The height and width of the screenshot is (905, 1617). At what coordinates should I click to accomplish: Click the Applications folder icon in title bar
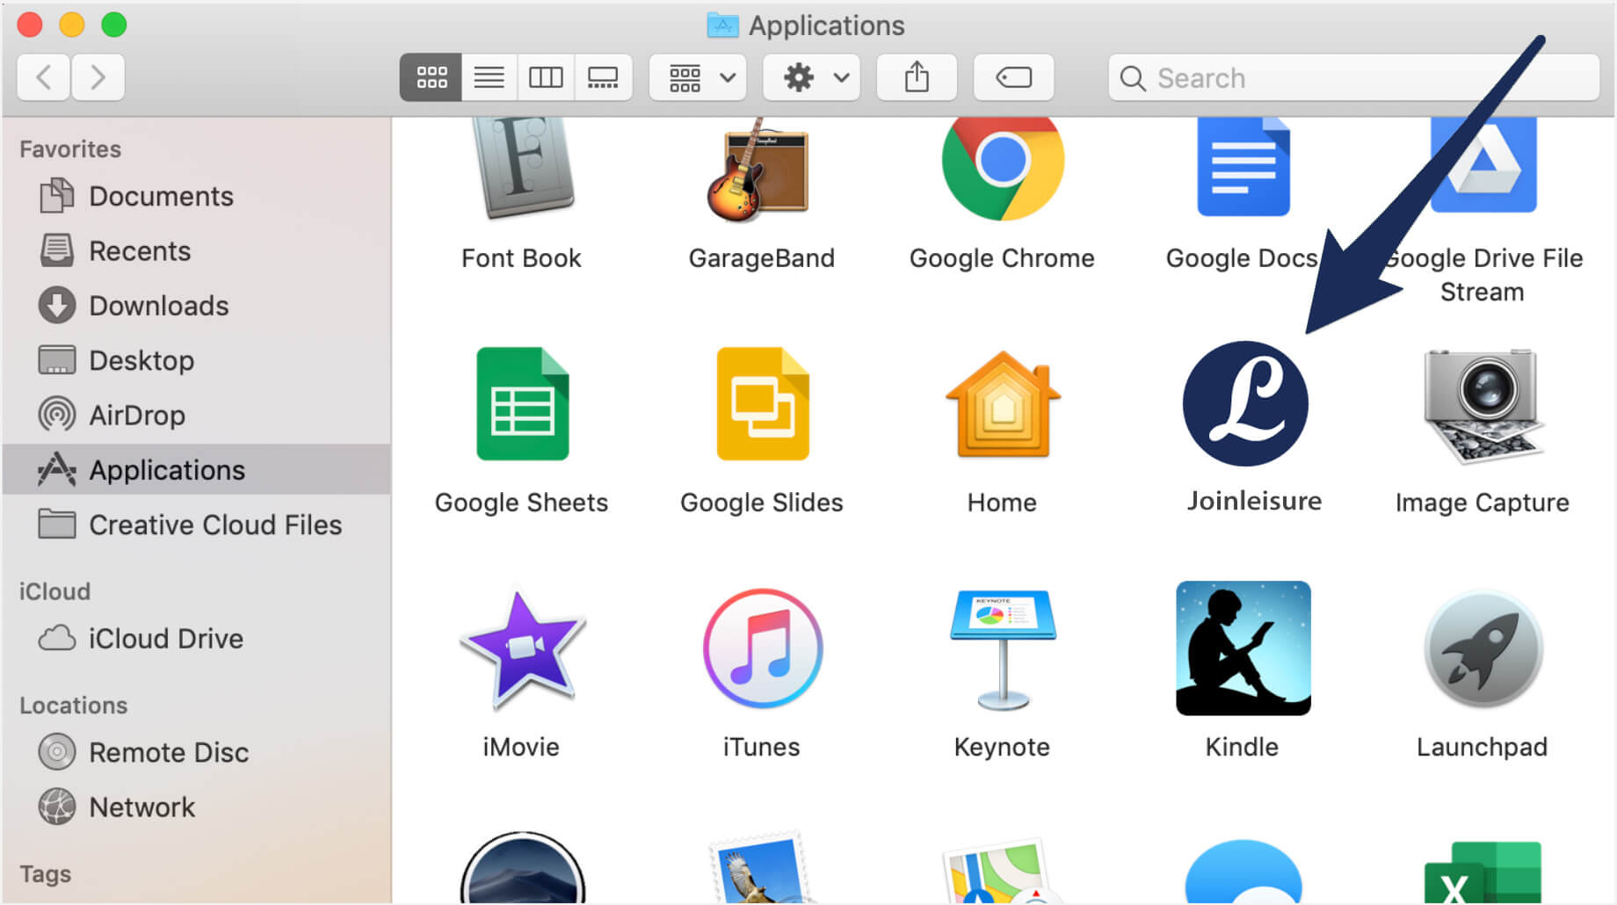pos(722,25)
